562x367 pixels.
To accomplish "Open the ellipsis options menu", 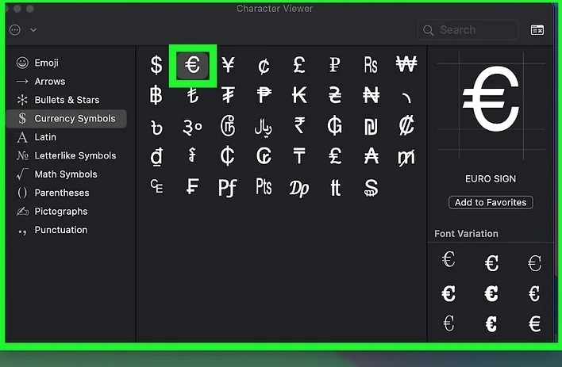I will 15,29.
